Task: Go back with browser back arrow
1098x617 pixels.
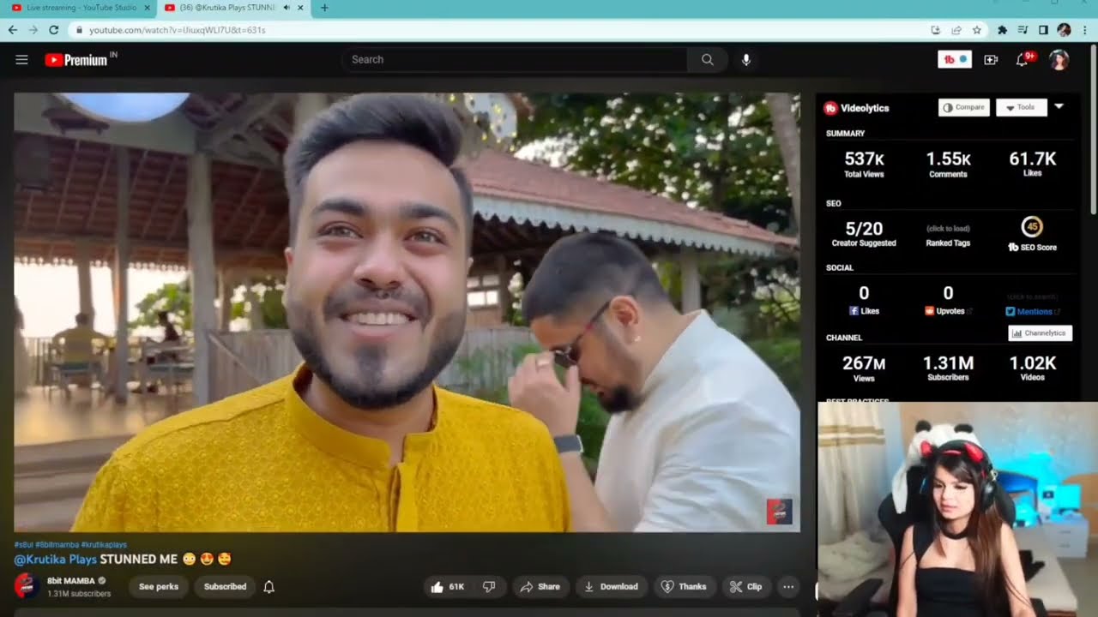Action: click(x=12, y=29)
